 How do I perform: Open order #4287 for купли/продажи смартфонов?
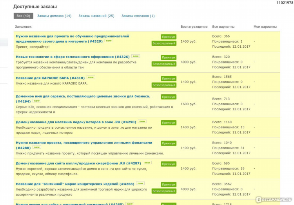click(x=78, y=163)
